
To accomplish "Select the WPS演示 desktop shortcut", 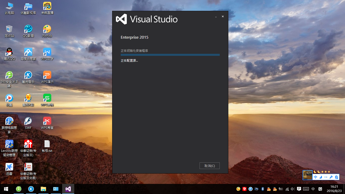I will pos(47,77).
